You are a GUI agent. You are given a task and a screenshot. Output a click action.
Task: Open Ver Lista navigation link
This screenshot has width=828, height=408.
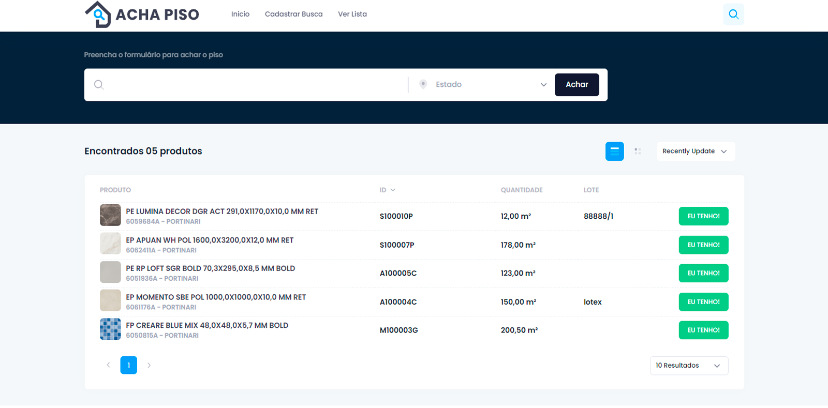[352, 14]
